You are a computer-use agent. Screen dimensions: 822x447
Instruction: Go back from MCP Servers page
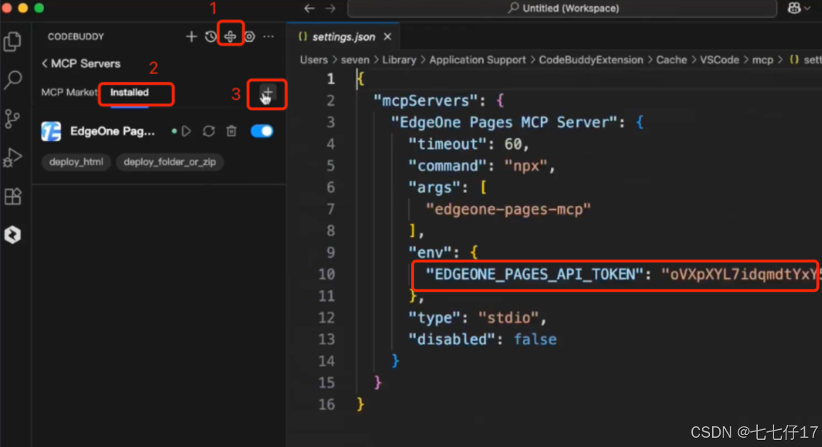pyautogui.click(x=44, y=63)
